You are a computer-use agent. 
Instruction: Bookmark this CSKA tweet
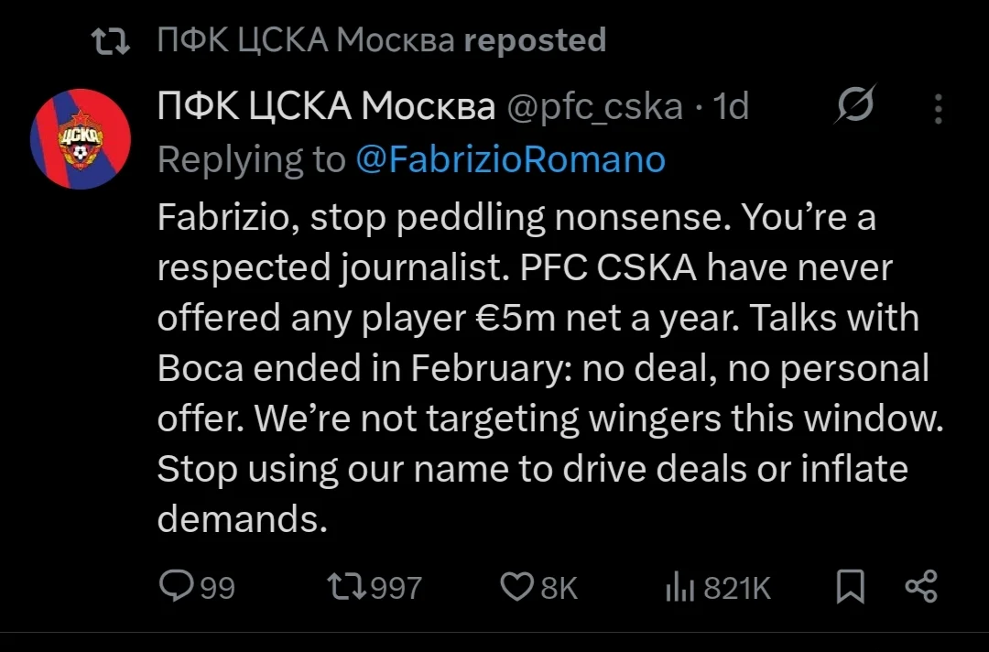click(850, 586)
